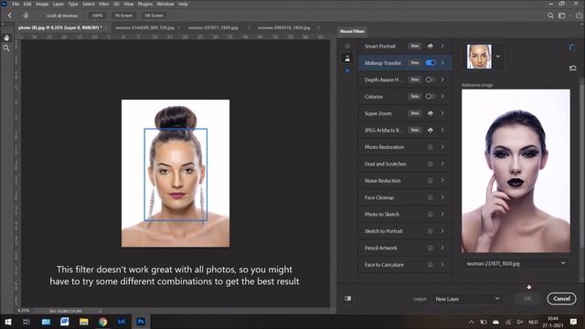Click the zoom percentage field in status bar
The width and height of the screenshot is (585, 329).
tap(24, 311)
